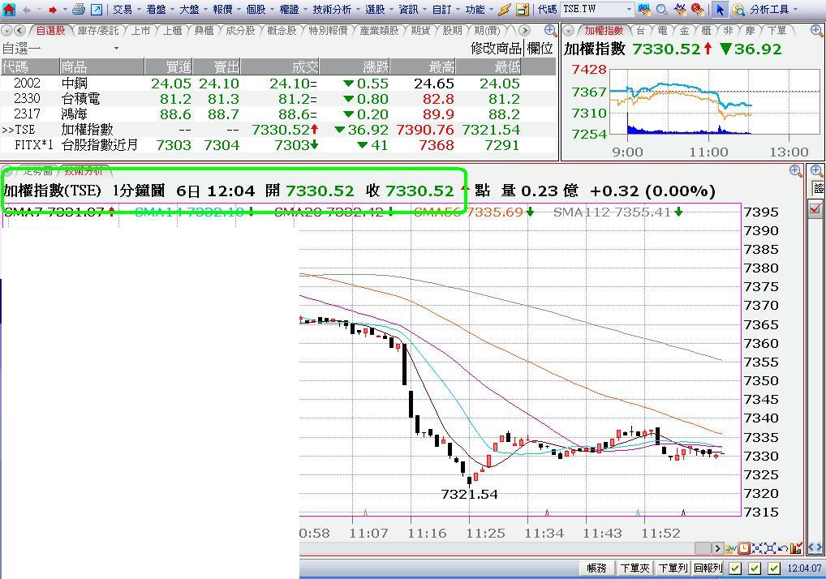Open the TSE.TW code combo box arrow

[x=629, y=10]
